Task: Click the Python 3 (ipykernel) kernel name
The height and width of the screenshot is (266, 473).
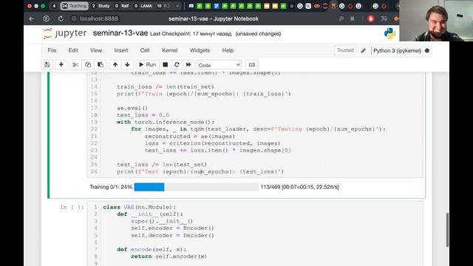Action: [397, 51]
